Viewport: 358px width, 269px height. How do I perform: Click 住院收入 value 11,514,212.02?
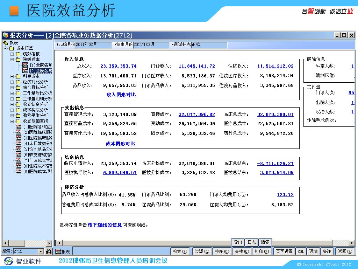pos(275,66)
